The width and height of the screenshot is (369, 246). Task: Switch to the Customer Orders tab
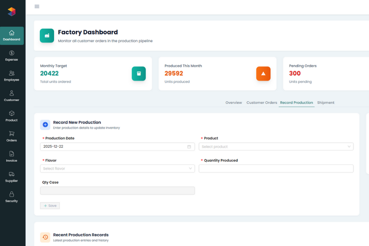point(262,102)
